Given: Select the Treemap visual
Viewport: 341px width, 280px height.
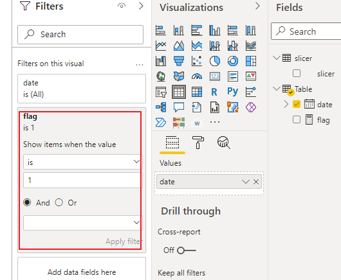Looking at the screenshot, I should (251, 61).
